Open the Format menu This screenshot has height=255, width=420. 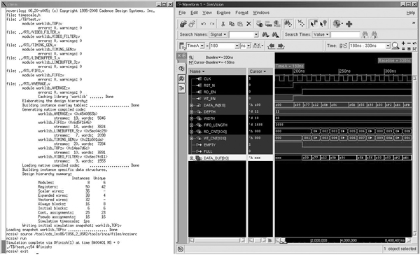(x=241, y=13)
